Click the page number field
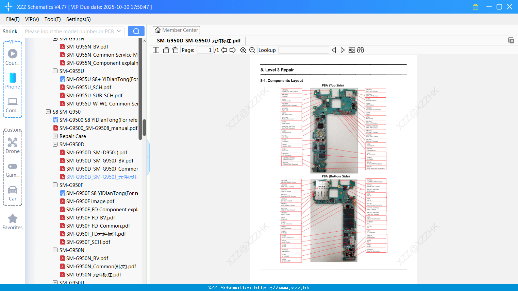This screenshot has width=518, height=291. coord(205,50)
